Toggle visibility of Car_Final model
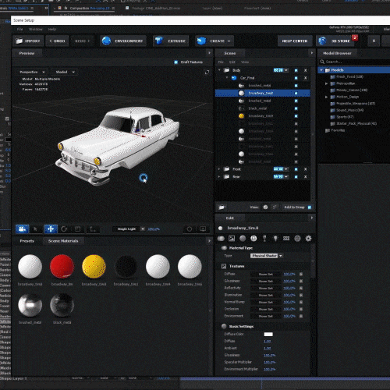The width and height of the screenshot is (390, 390). click(296, 78)
